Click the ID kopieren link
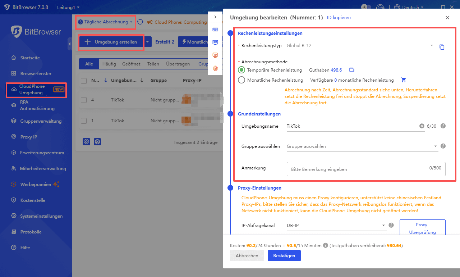 click(x=339, y=17)
